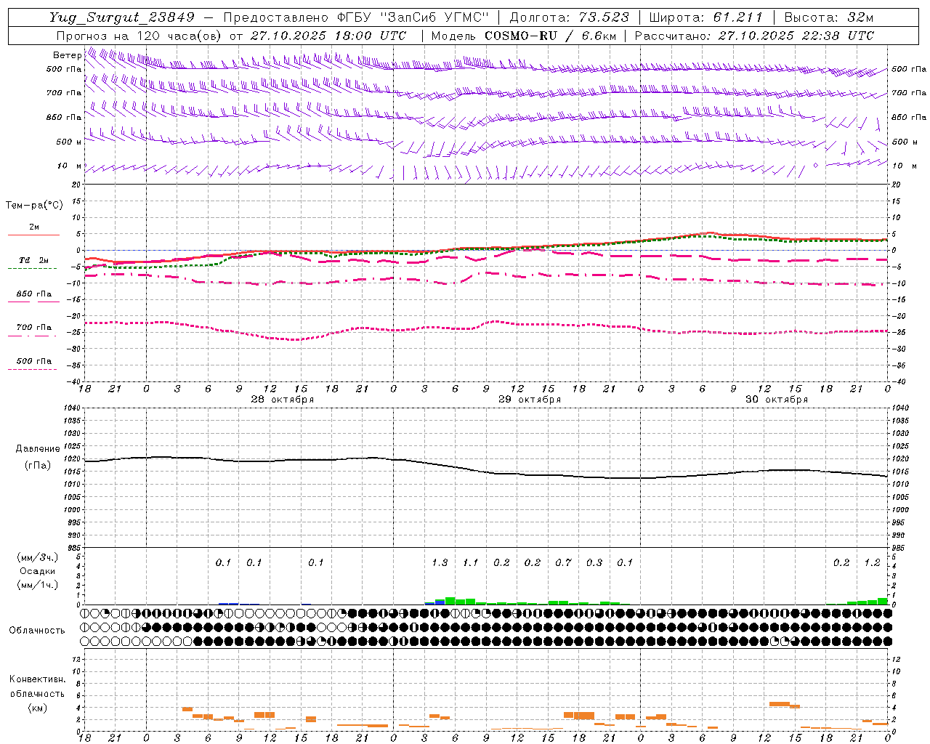Select the 1.1 precipitation amount value
Image resolution: width=930 pixels, height=744 pixels.
coord(471,562)
